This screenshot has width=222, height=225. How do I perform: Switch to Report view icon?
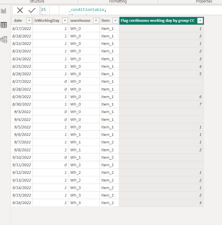(4, 11)
